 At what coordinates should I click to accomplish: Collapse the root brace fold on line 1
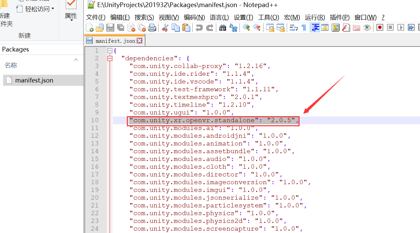tap(109, 51)
